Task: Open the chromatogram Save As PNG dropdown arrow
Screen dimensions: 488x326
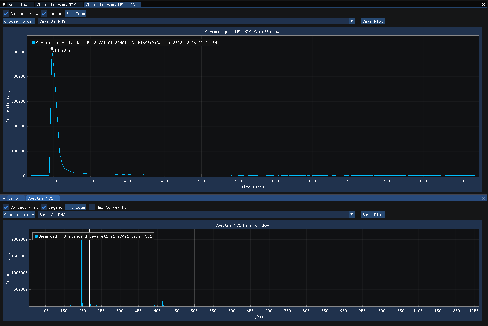Action: click(x=352, y=21)
